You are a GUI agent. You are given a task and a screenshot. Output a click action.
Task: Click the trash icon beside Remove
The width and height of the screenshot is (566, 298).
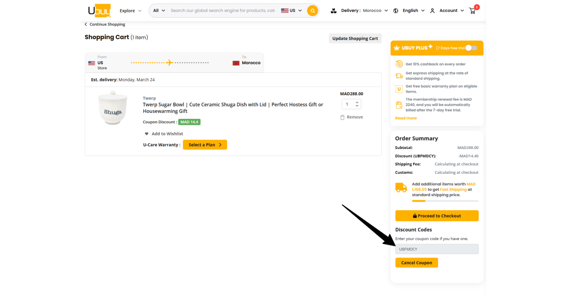342,117
